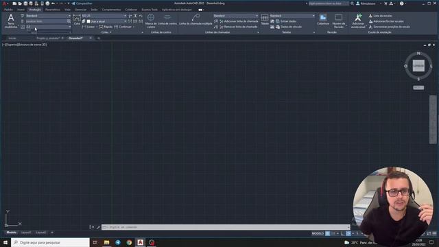Image resolution: width=439 pixels, height=247 pixels.
Task: Click the Cota dimension tool
Action: [77, 21]
